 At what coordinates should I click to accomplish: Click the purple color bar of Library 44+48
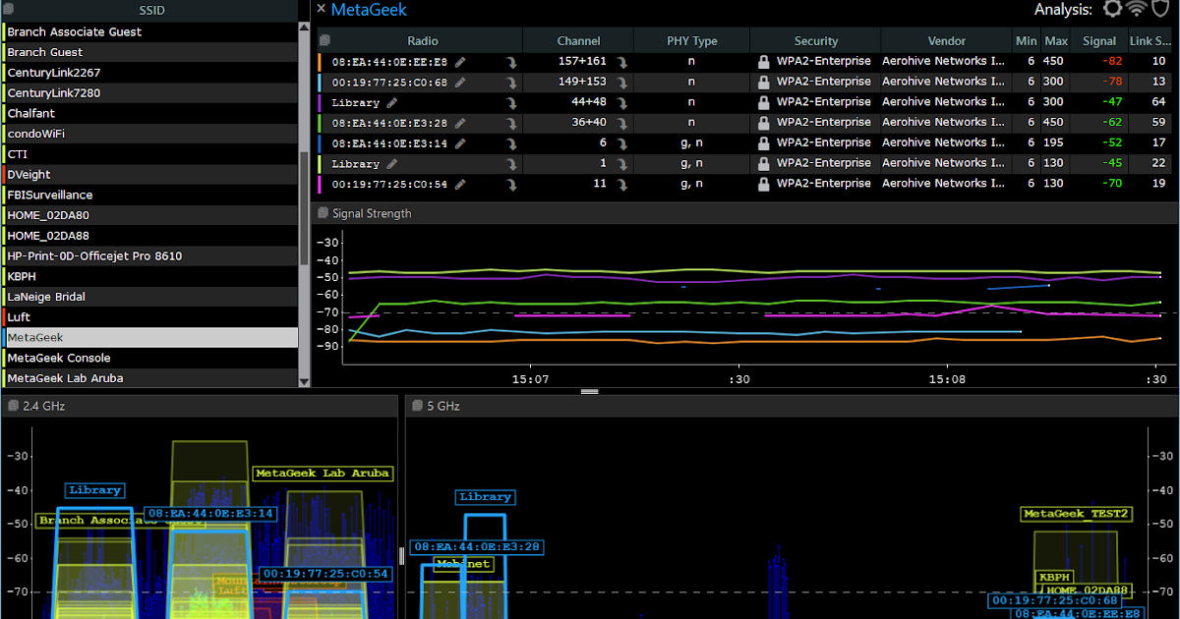point(321,102)
